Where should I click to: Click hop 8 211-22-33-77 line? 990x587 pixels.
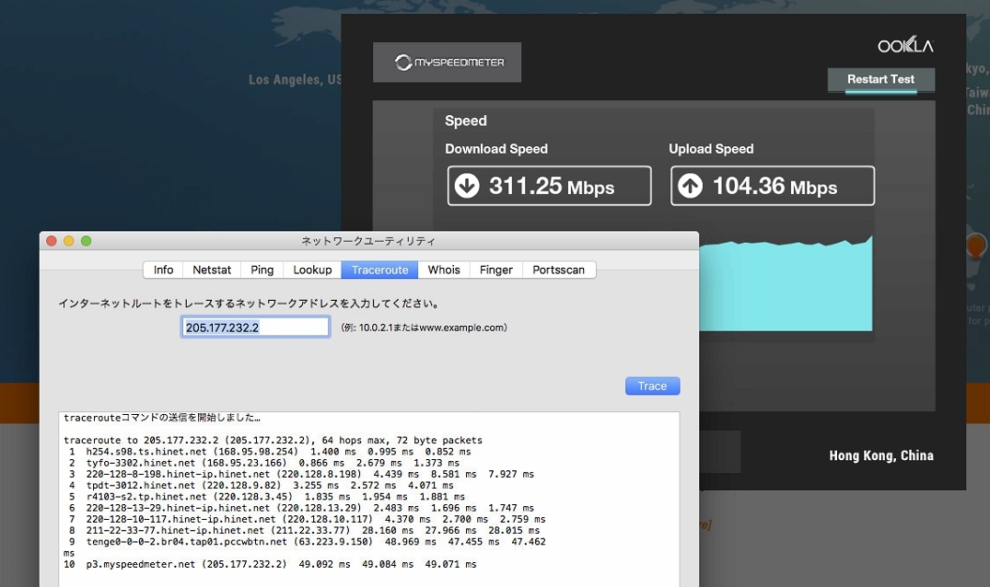pyautogui.click(x=304, y=531)
